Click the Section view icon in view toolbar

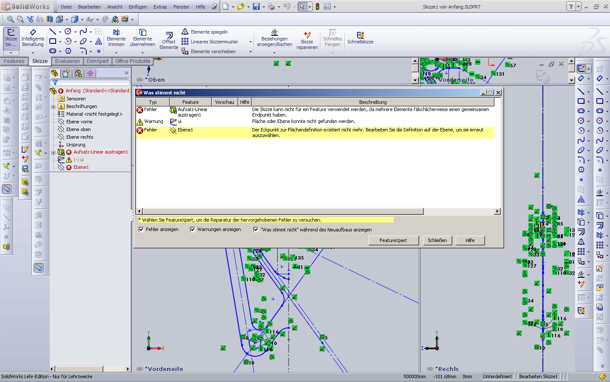[x=50, y=19]
